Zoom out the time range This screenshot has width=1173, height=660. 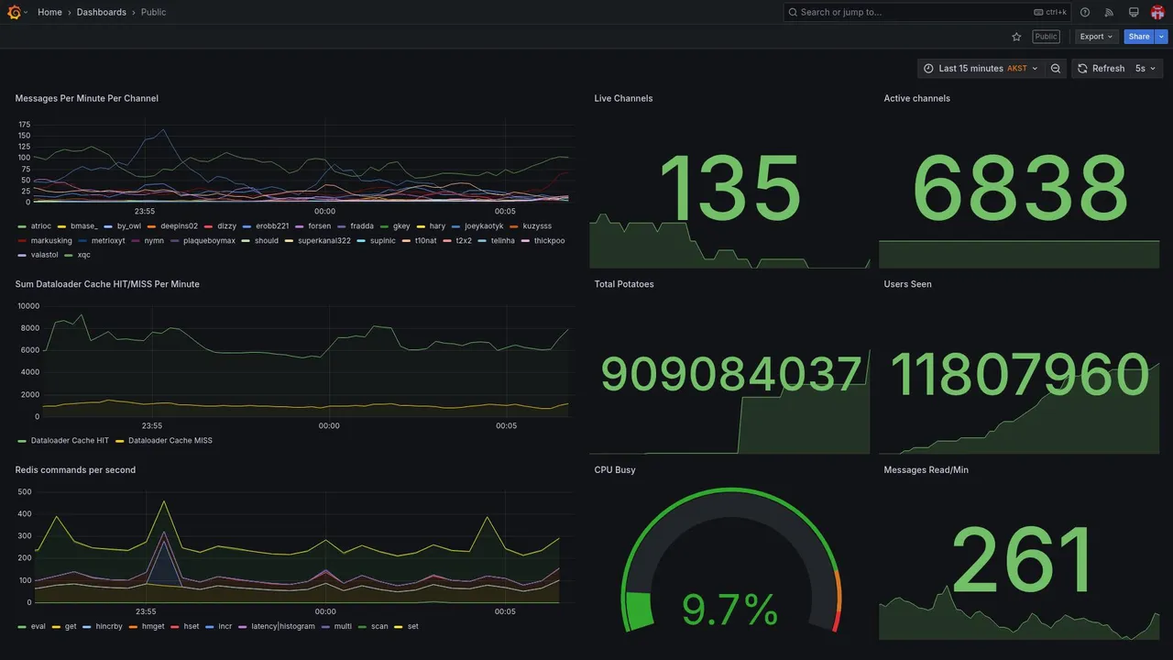tap(1056, 69)
